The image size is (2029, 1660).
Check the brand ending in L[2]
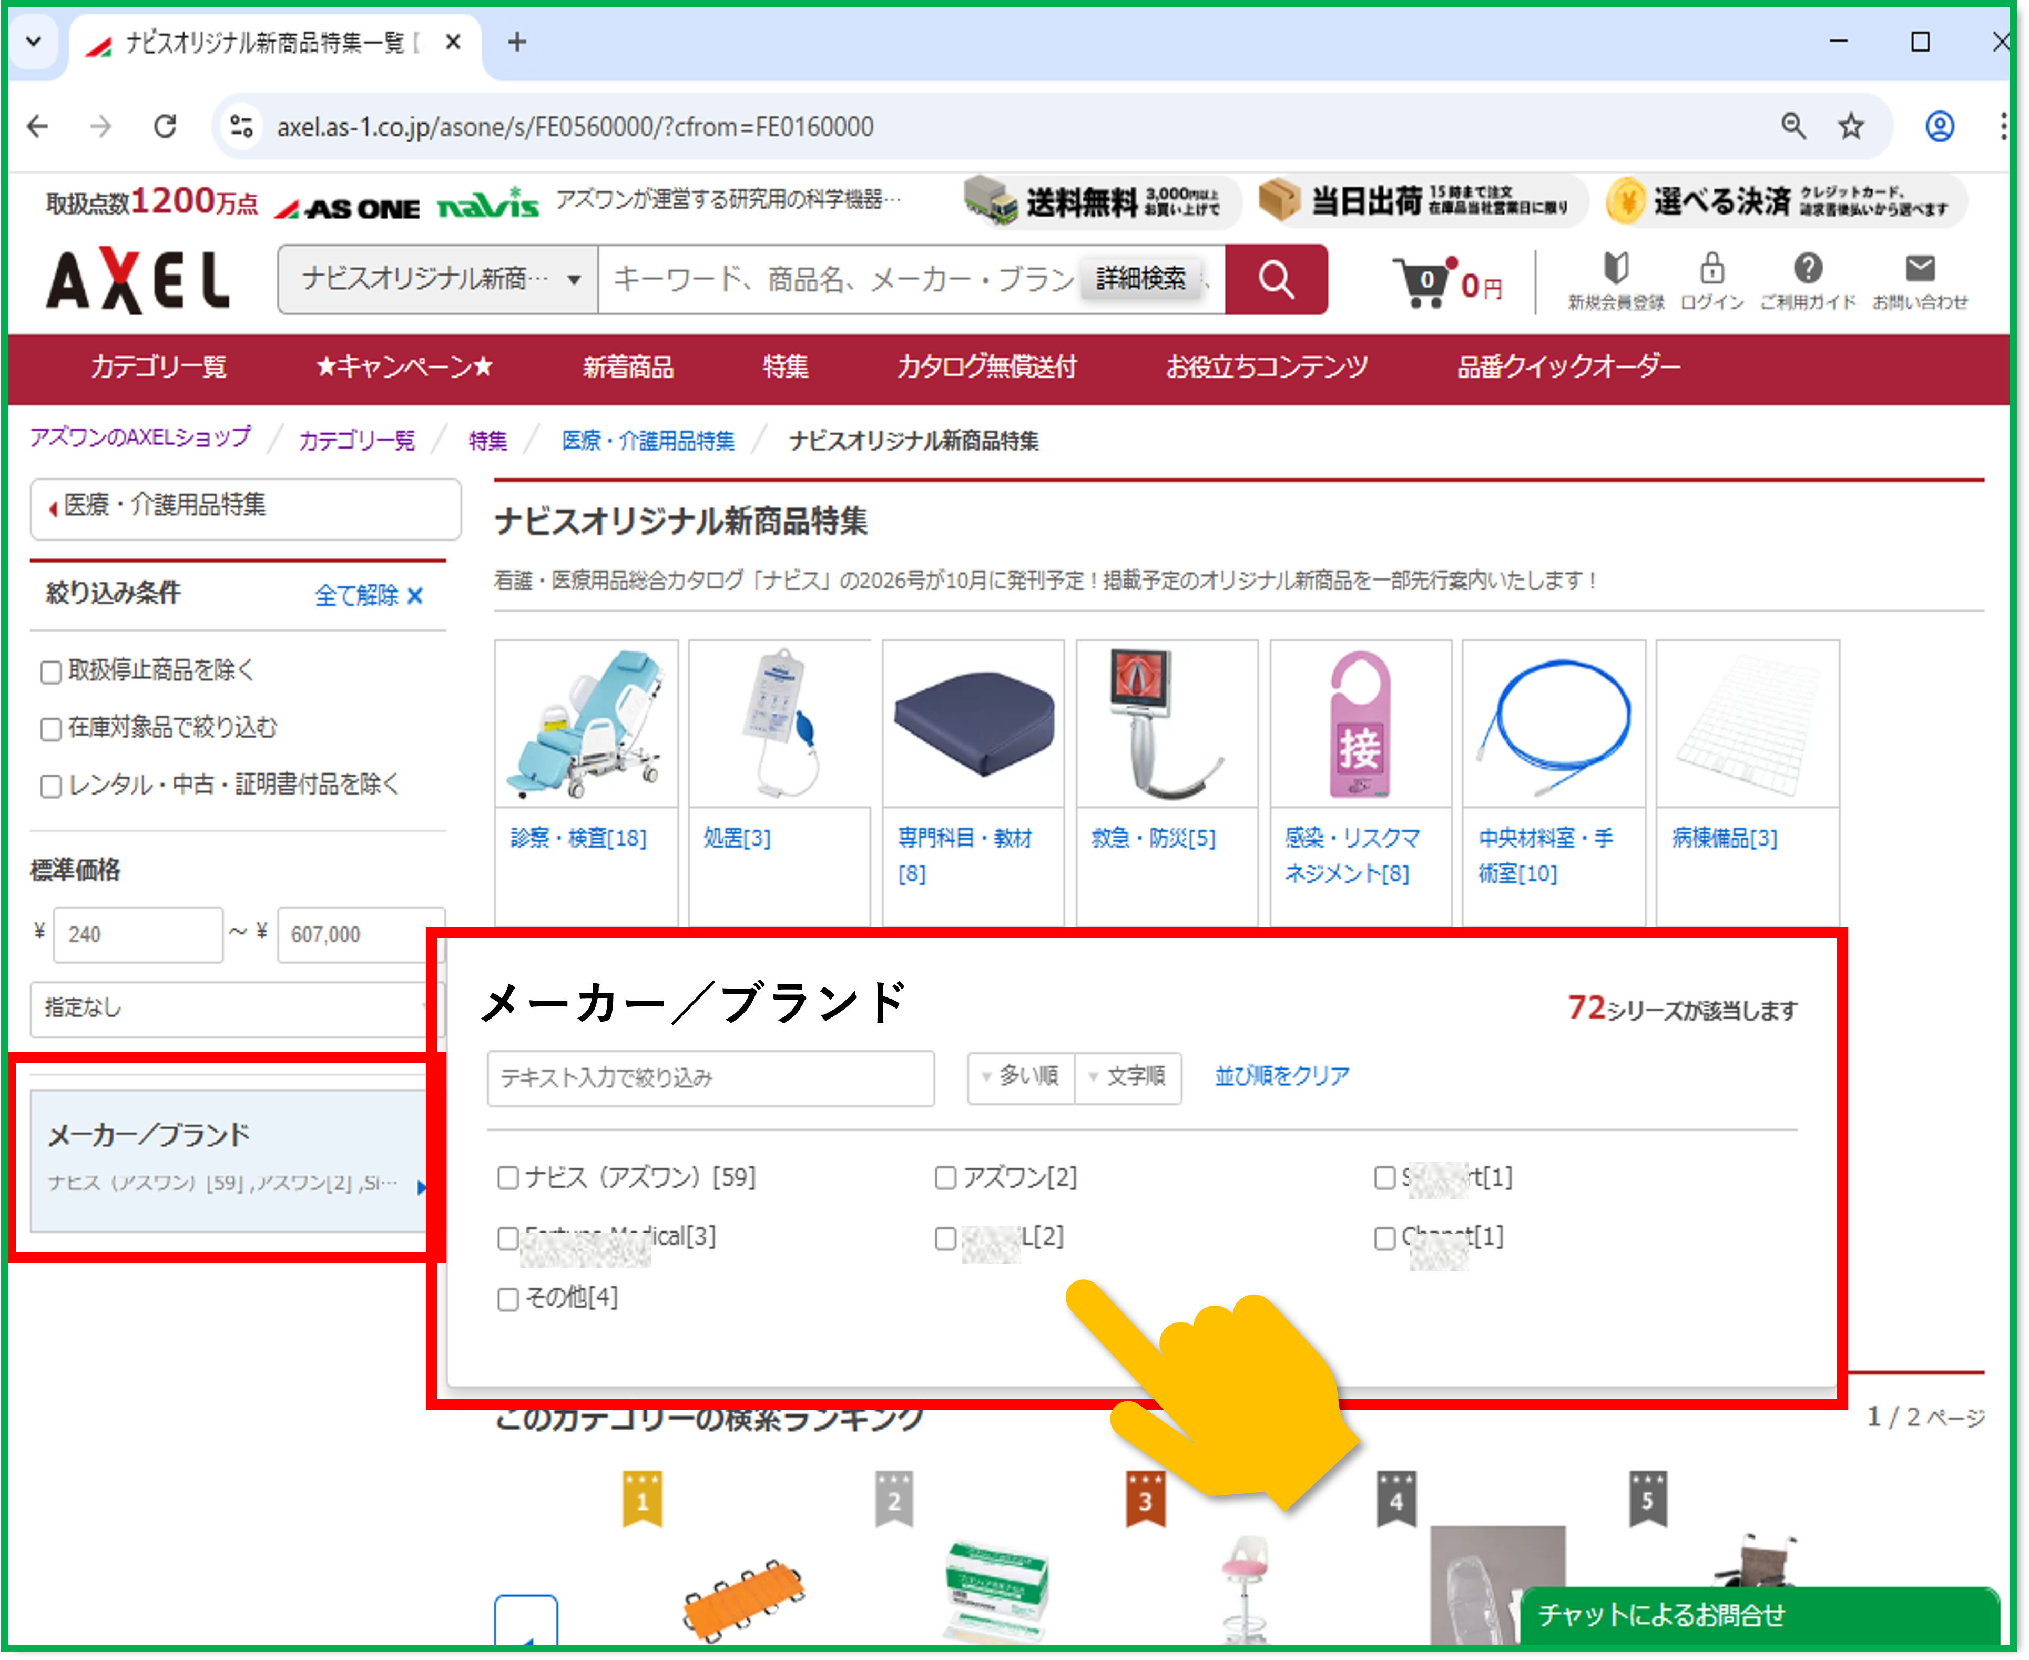(x=946, y=1239)
